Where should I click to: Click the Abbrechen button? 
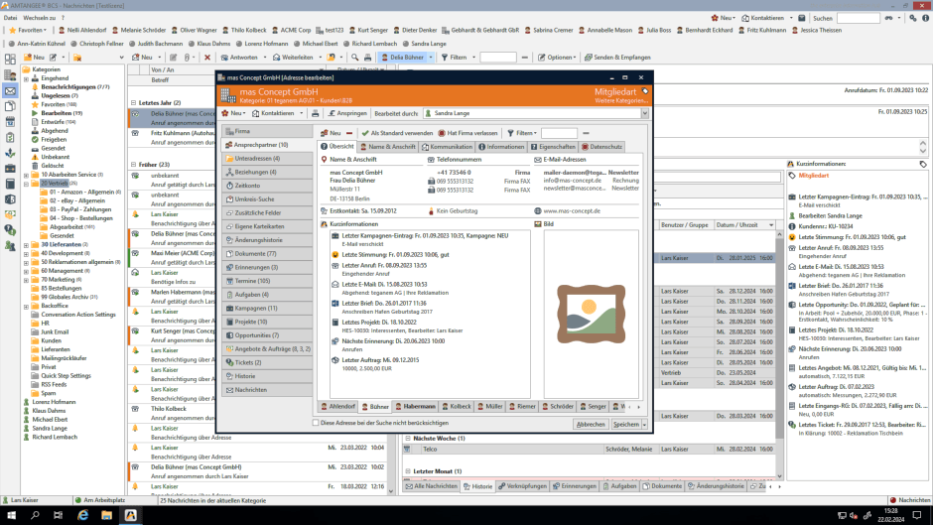click(x=591, y=425)
